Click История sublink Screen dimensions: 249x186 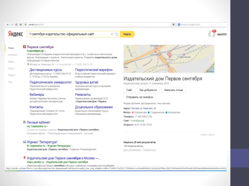coord(89,134)
